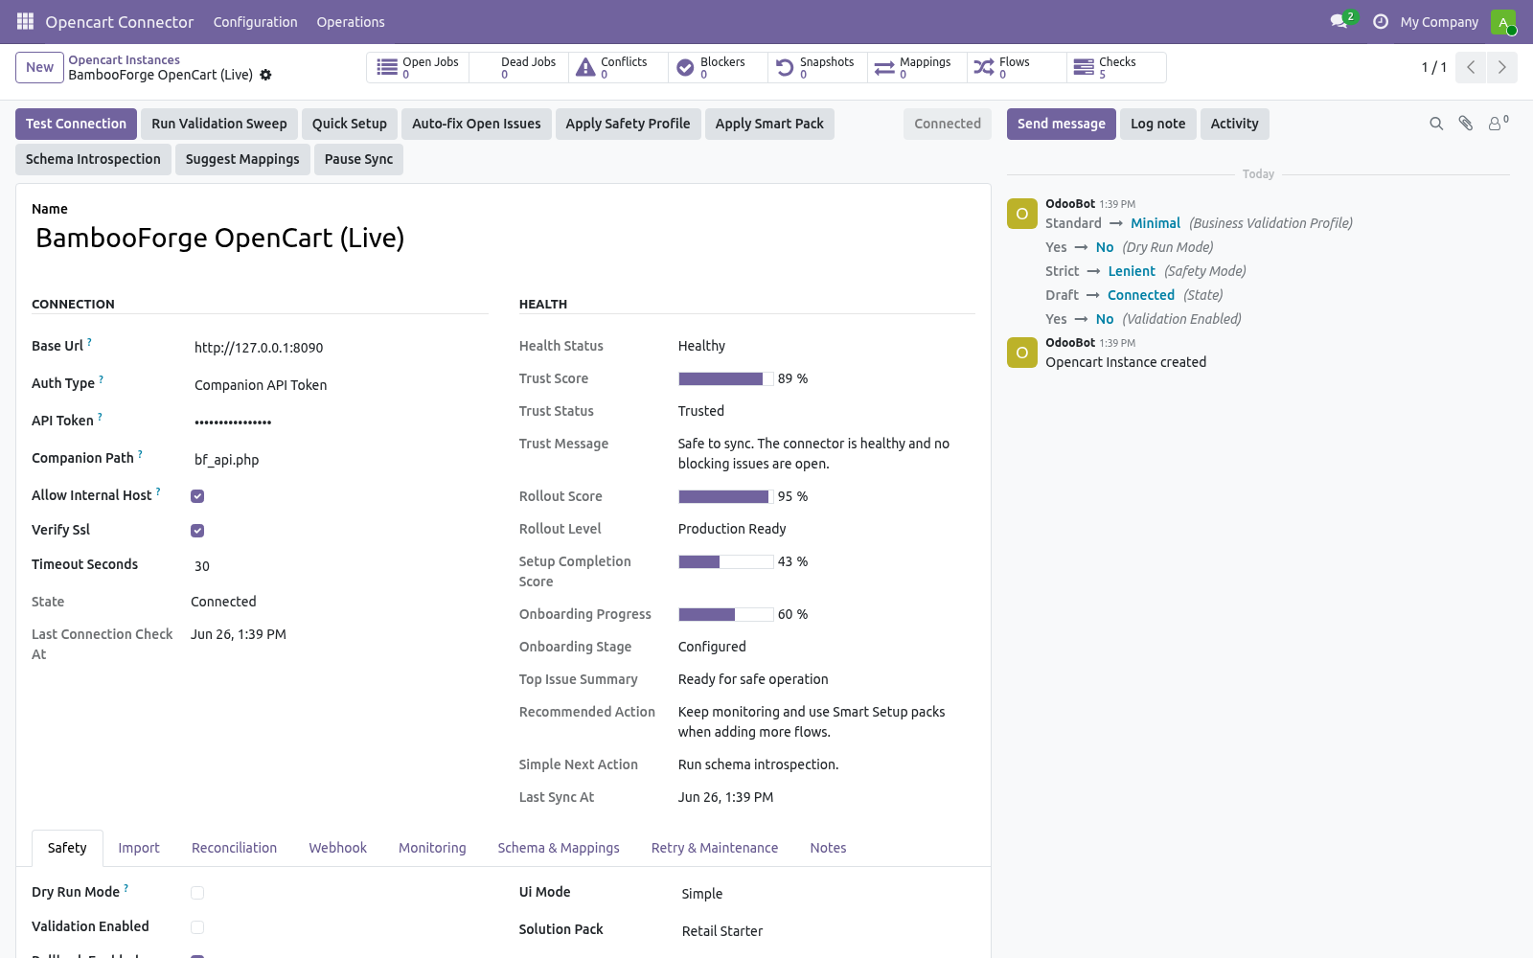
Task: Show the followers icon
Action: point(1498,123)
